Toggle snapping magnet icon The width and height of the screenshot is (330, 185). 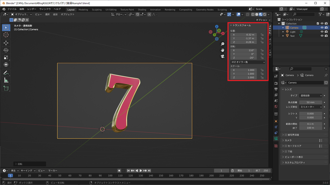[x=137, y=14]
